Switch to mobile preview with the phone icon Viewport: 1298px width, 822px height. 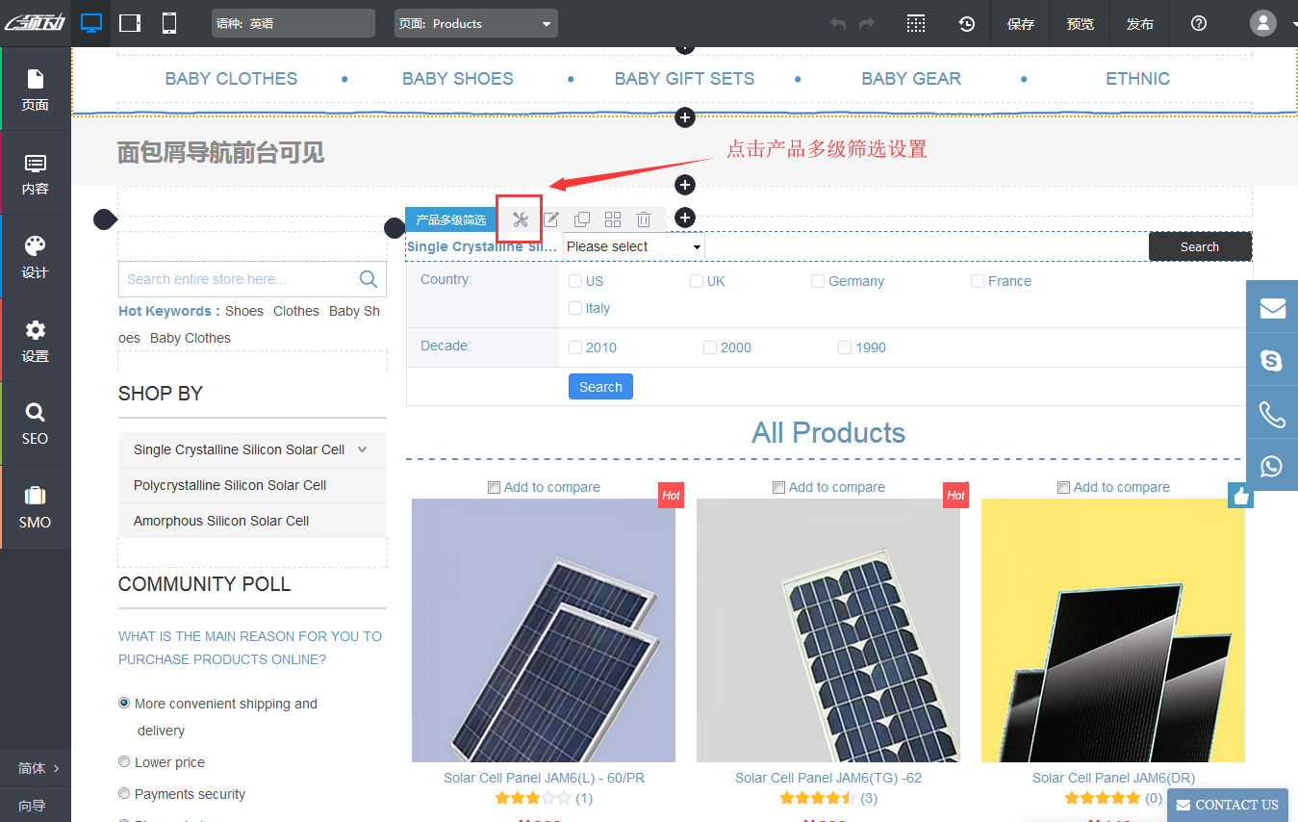169,22
